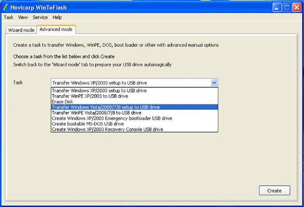Minimize the WinToFlash window
Screen dimensions: 304x207
point(277,8)
